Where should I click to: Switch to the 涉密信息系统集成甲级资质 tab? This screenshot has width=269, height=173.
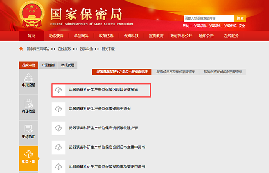(176, 72)
